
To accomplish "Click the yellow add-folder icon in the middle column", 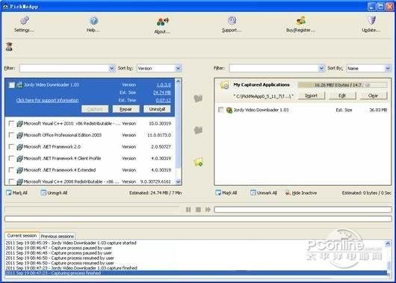I will (x=198, y=162).
